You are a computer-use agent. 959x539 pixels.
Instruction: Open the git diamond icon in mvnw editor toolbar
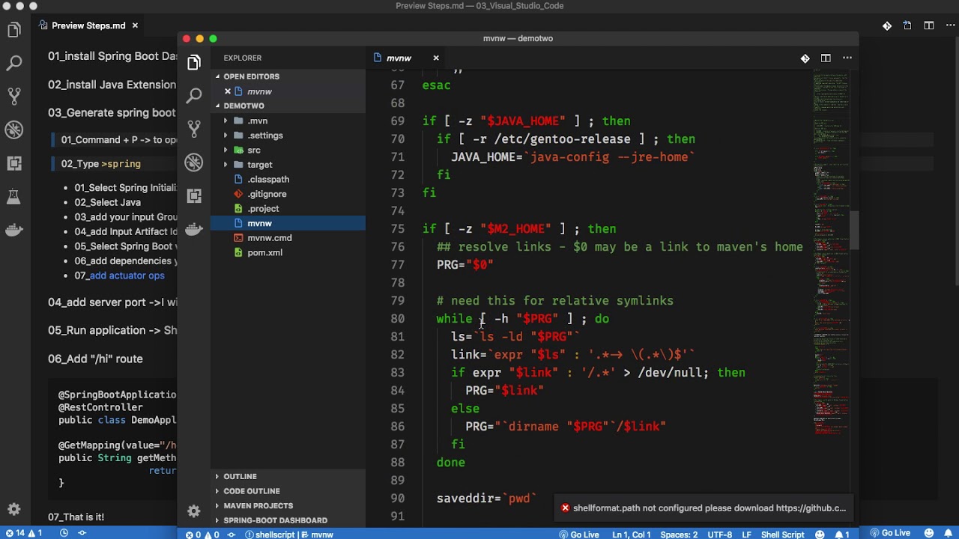pos(805,58)
